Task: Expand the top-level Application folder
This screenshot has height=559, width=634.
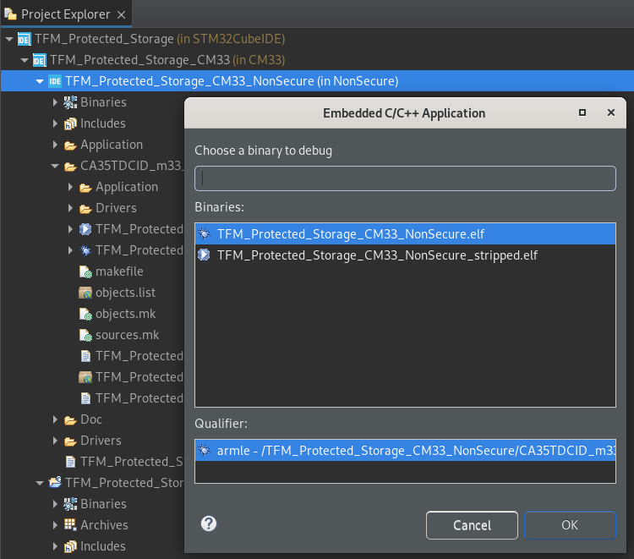Action: (55, 145)
